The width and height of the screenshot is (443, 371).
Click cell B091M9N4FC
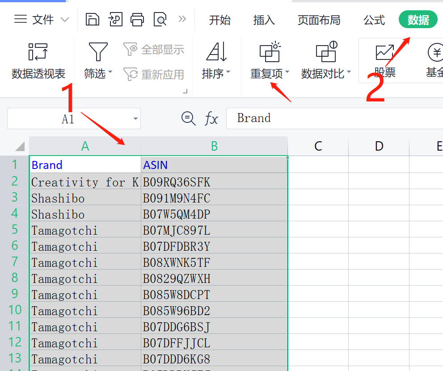[x=214, y=197]
